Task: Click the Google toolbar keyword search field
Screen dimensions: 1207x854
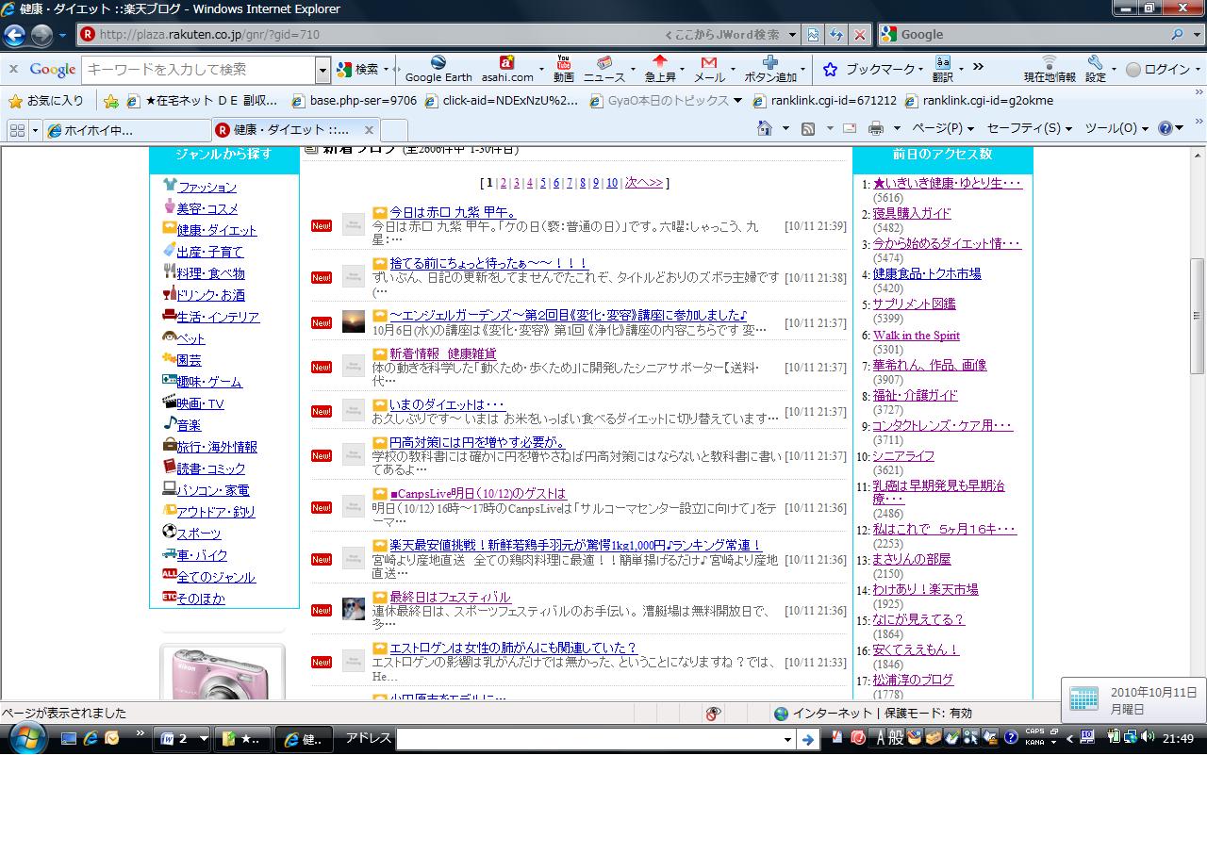Action: (198, 70)
